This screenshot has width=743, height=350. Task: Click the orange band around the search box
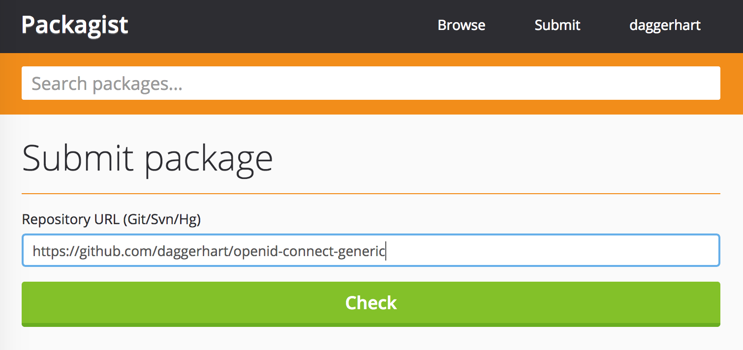pyautogui.click(x=371, y=59)
